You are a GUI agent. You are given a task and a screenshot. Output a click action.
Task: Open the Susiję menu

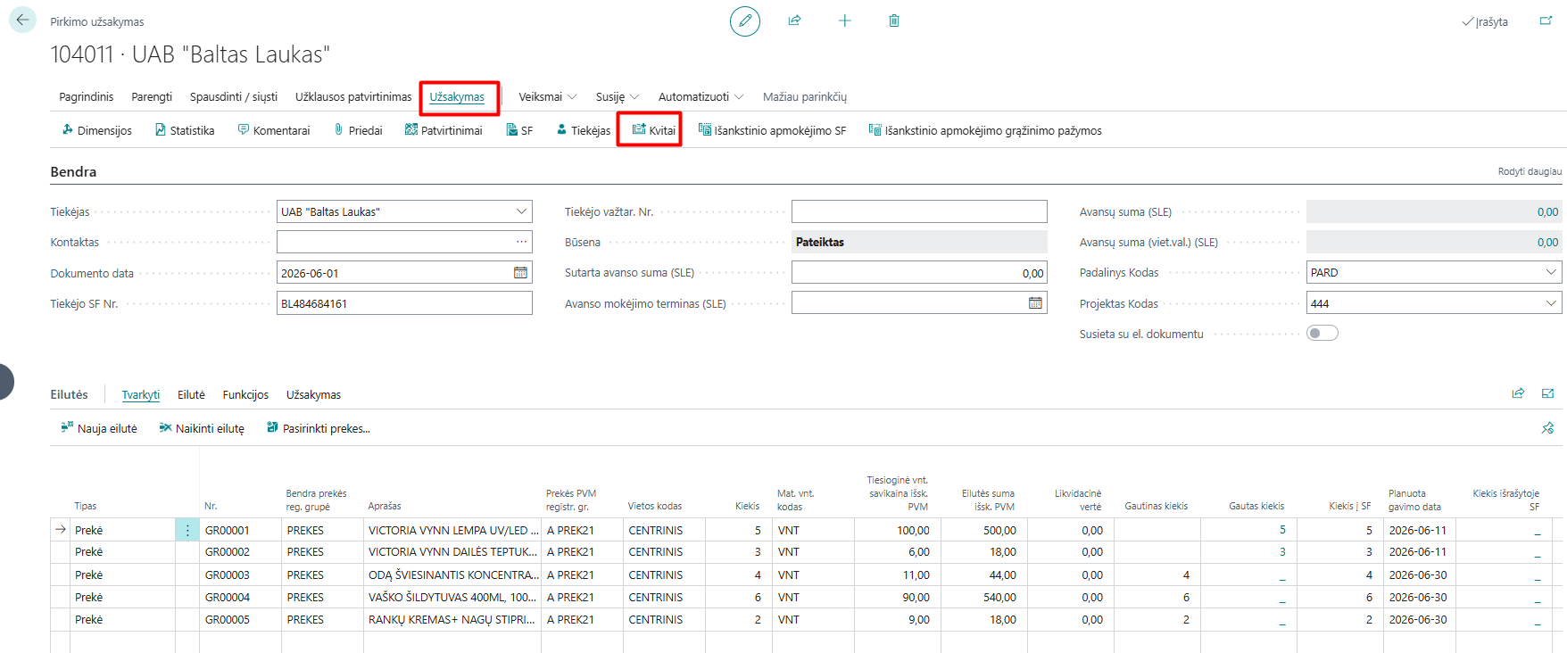point(618,96)
